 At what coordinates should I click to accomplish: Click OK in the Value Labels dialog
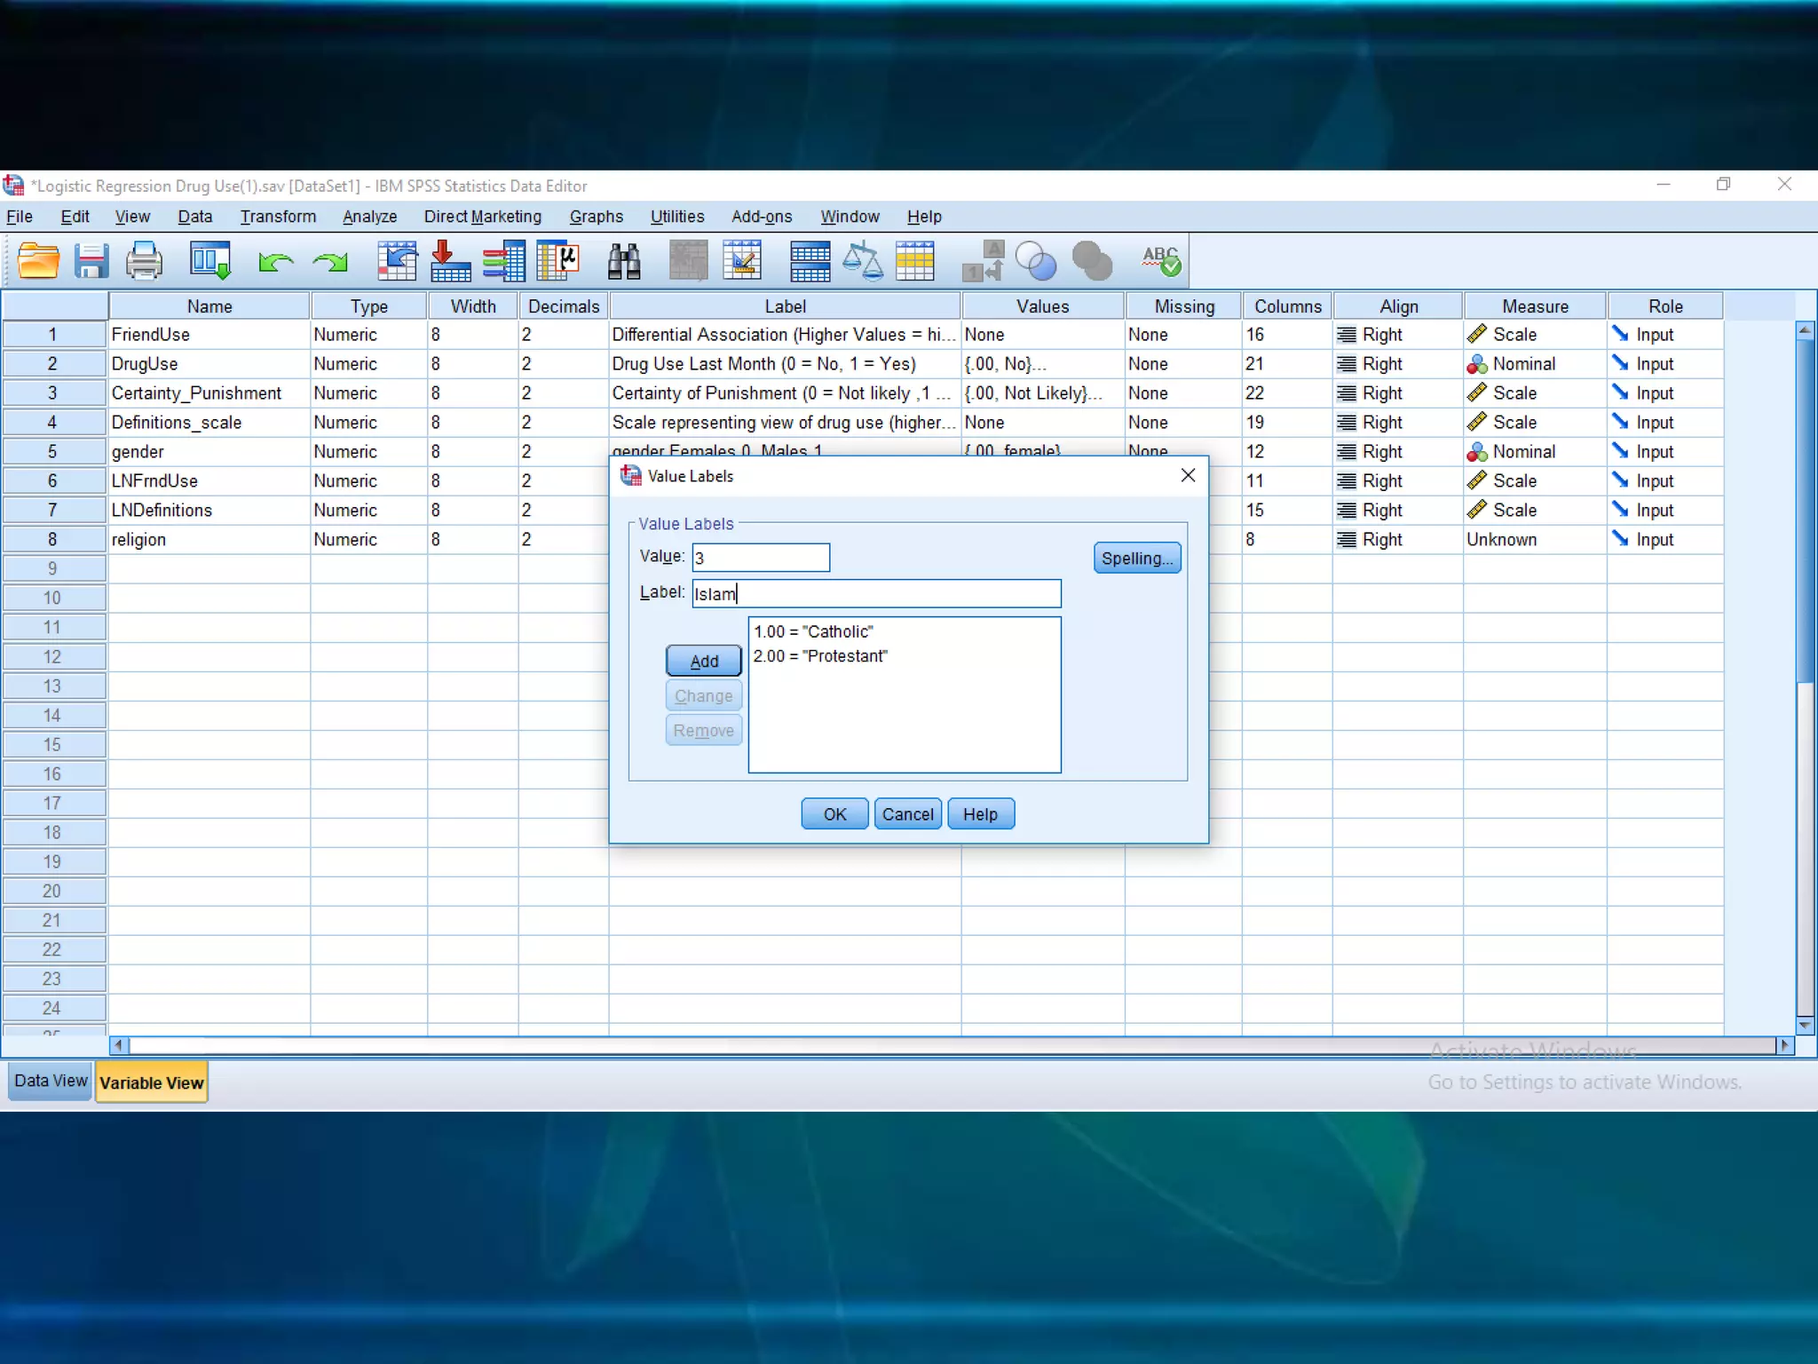[x=834, y=814]
